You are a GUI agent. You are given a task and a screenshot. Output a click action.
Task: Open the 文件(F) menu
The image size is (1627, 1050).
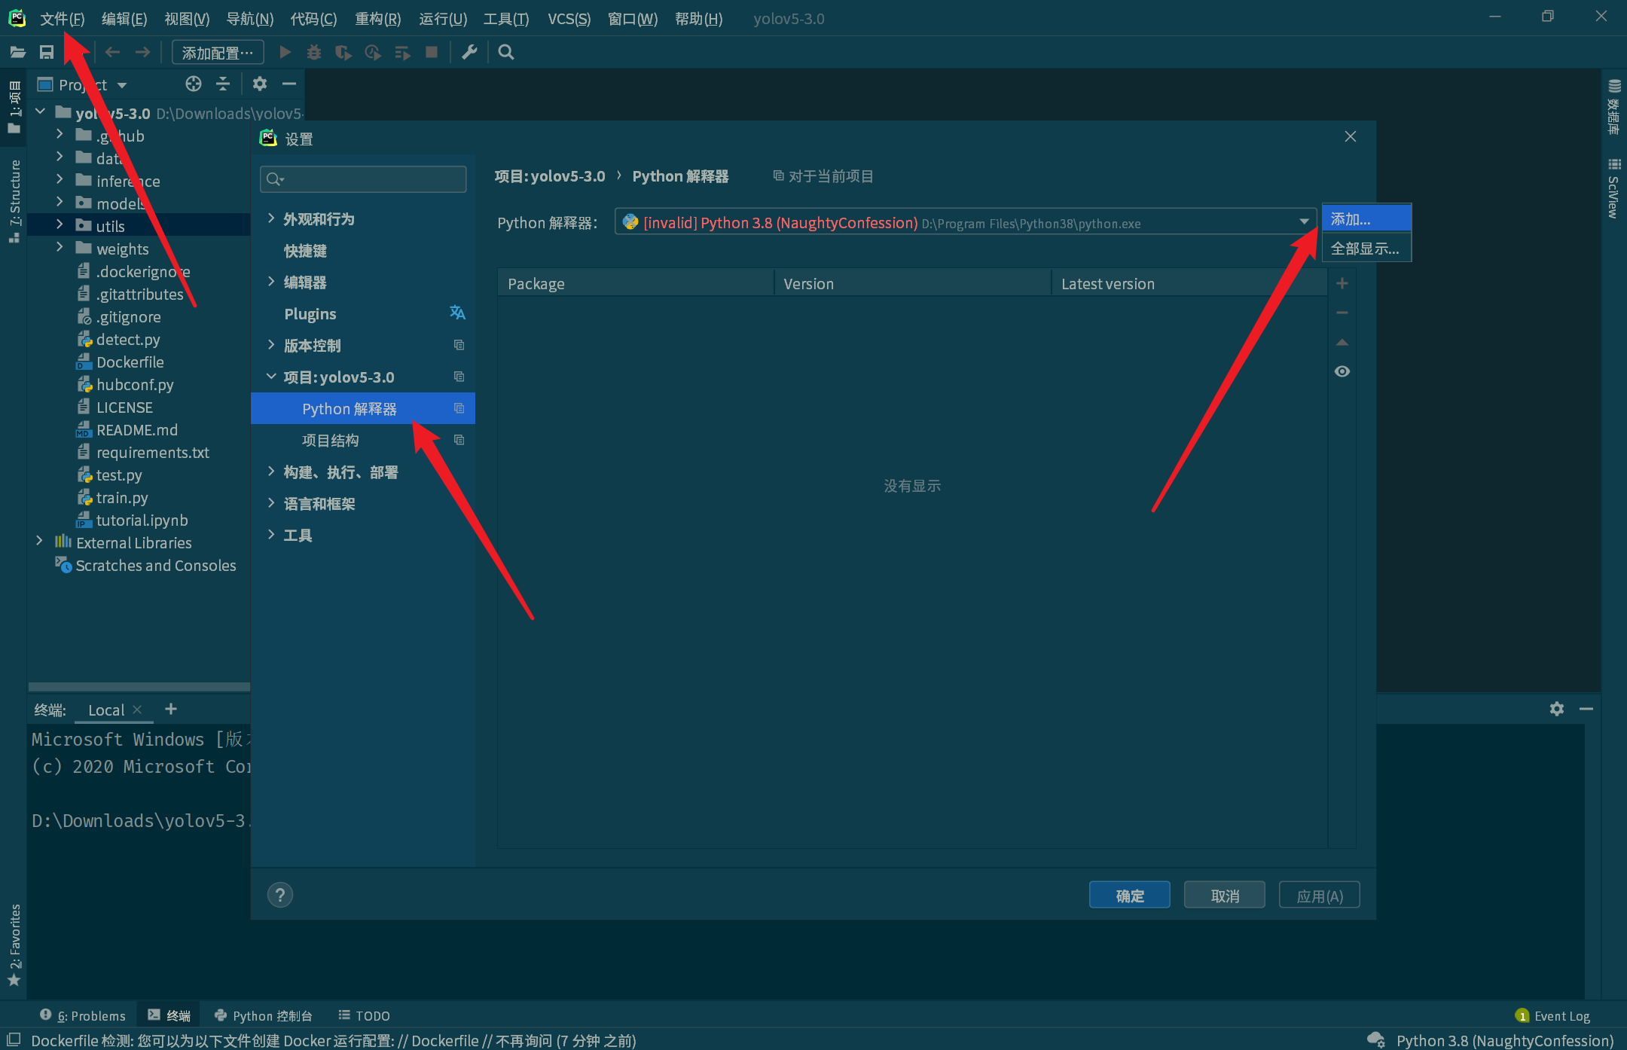[x=62, y=18]
